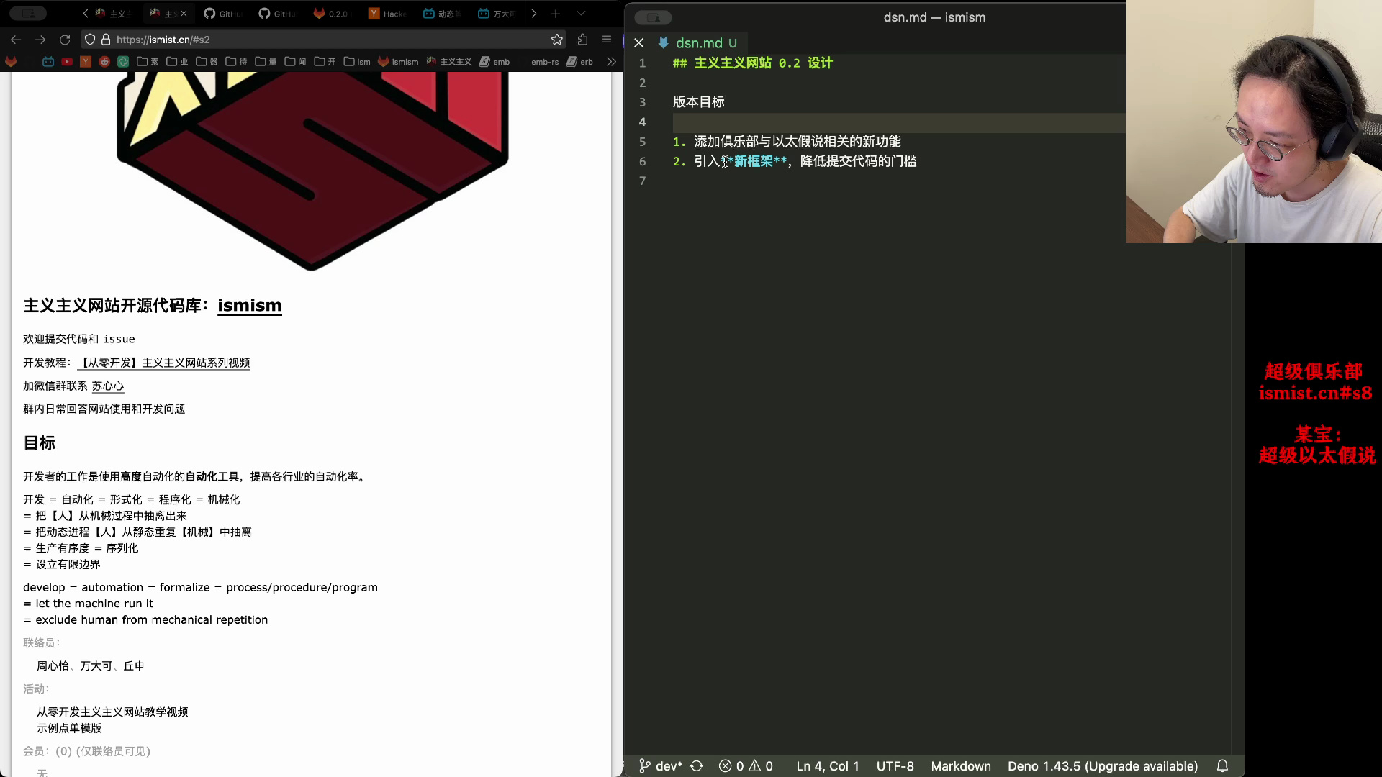Close the dsn.md editor tab
This screenshot has height=777, width=1382.
[638, 42]
